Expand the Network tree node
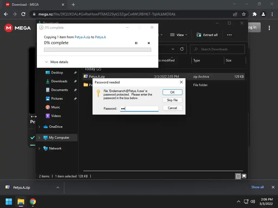 [x=39, y=149]
